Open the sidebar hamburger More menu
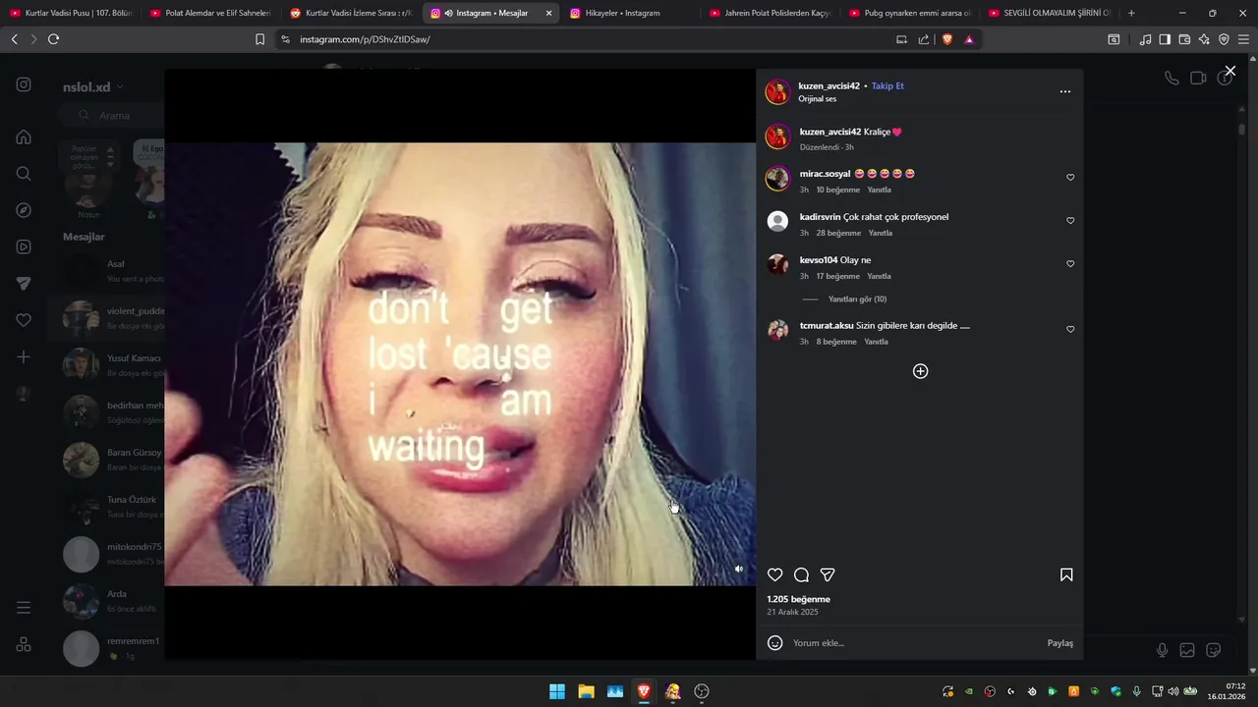 [24, 608]
